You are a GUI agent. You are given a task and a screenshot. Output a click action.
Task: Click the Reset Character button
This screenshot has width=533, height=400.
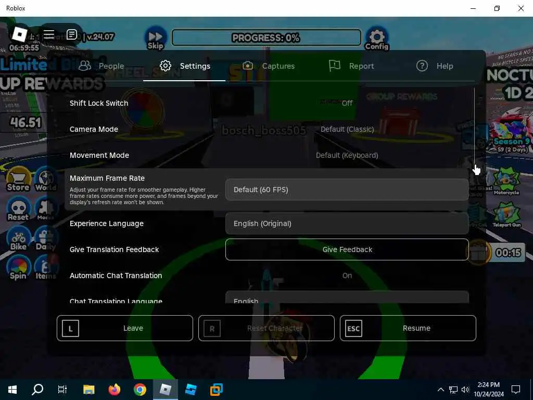(x=266, y=328)
